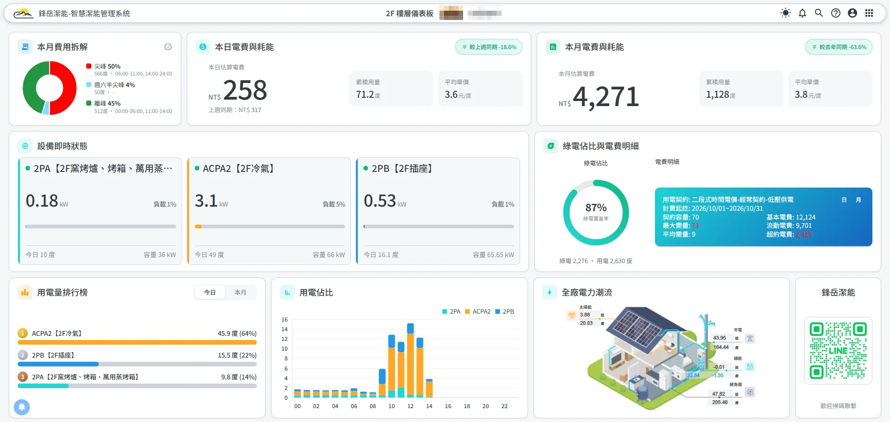Click ACPA2【2F冷氣】ranking row

pyautogui.click(x=137, y=337)
